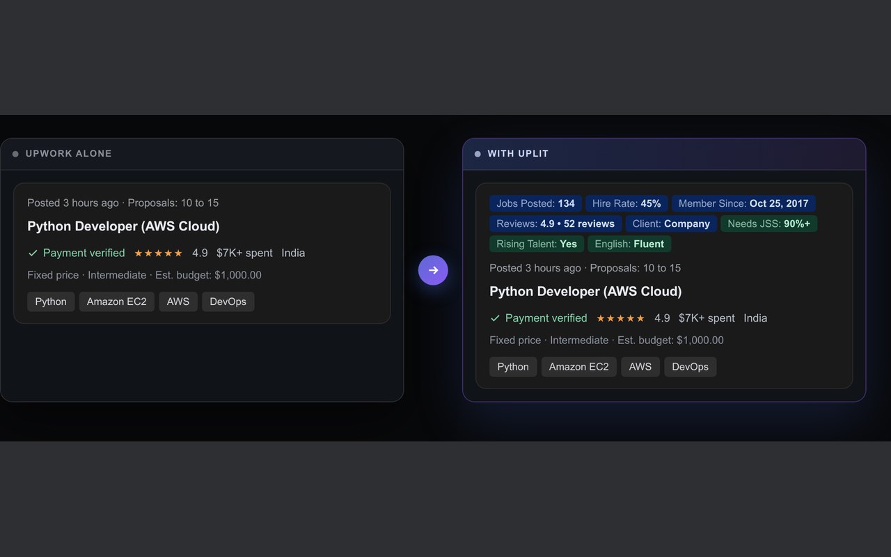Click the 'Posted 3 hours ago' line in With Uplit panel
The image size is (891, 557).
coord(585,268)
